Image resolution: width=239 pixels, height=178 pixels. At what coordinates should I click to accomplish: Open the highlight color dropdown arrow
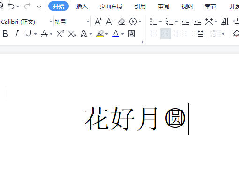click(106, 34)
